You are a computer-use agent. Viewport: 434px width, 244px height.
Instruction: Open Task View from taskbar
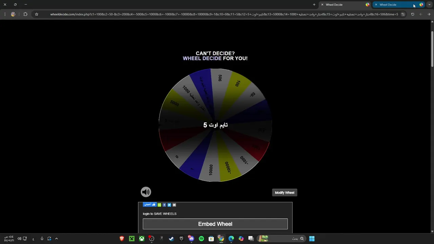[251, 239]
